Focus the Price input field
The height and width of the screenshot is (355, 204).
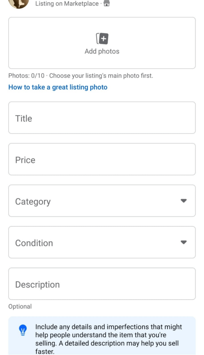102,159
